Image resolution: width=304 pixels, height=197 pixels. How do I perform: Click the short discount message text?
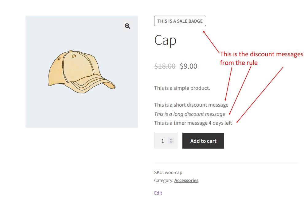[191, 105]
